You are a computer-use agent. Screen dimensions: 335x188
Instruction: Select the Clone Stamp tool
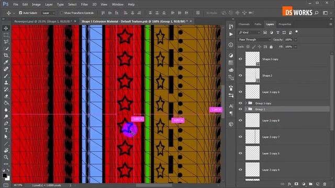(6, 83)
